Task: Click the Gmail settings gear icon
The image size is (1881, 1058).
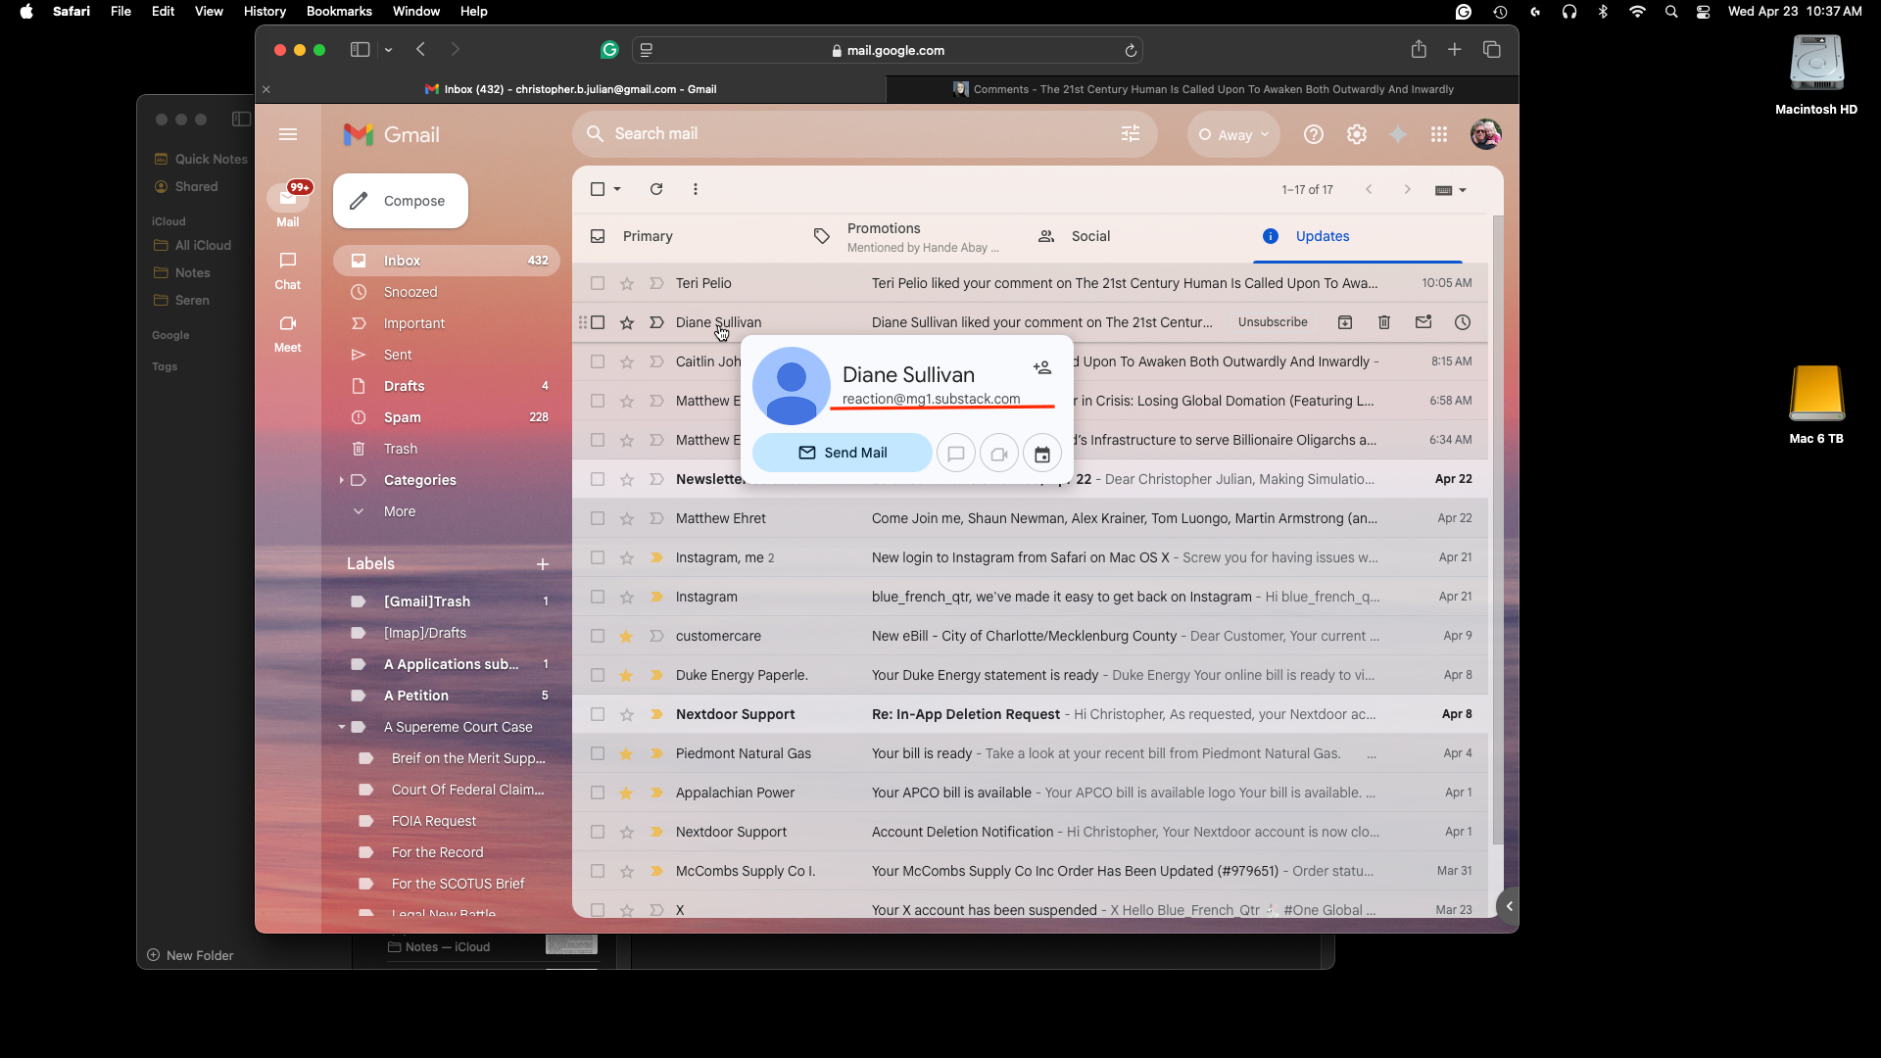Action: [1356, 135]
